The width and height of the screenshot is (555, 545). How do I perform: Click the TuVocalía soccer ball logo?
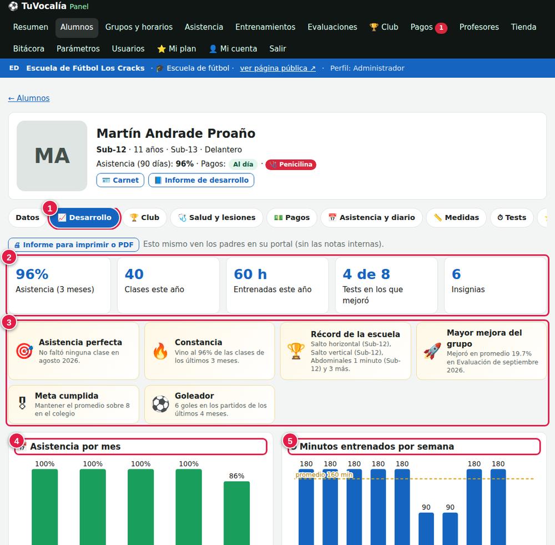pos(13,6)
